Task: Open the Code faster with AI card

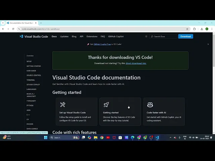Action: click(x=164, y=112)
